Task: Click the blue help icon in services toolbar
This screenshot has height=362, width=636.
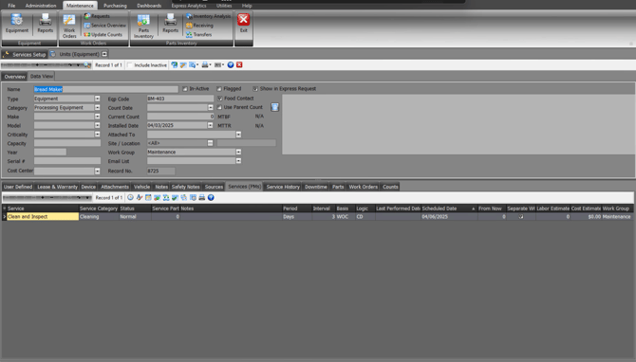Action: coord(211,198)
